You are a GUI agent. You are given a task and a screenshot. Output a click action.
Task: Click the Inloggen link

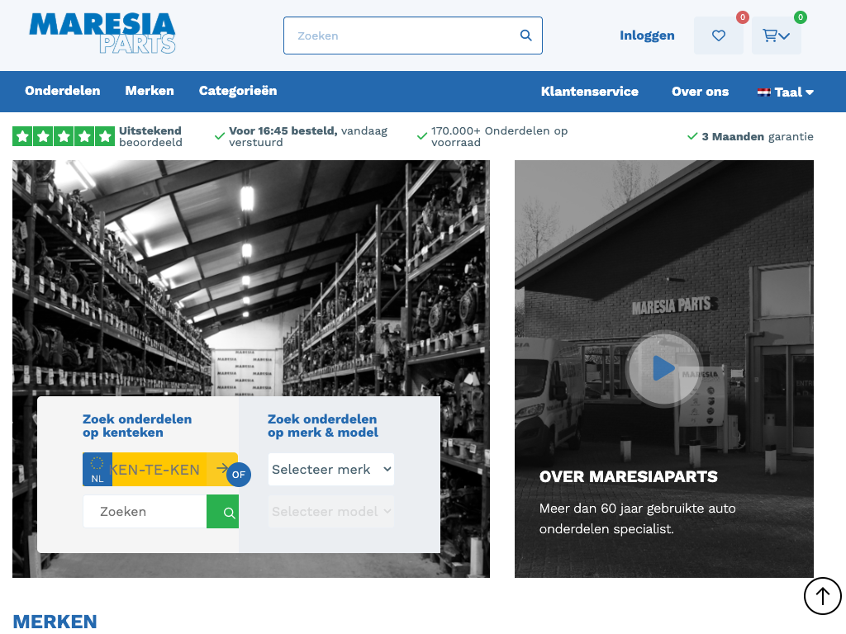click(647, 35)
